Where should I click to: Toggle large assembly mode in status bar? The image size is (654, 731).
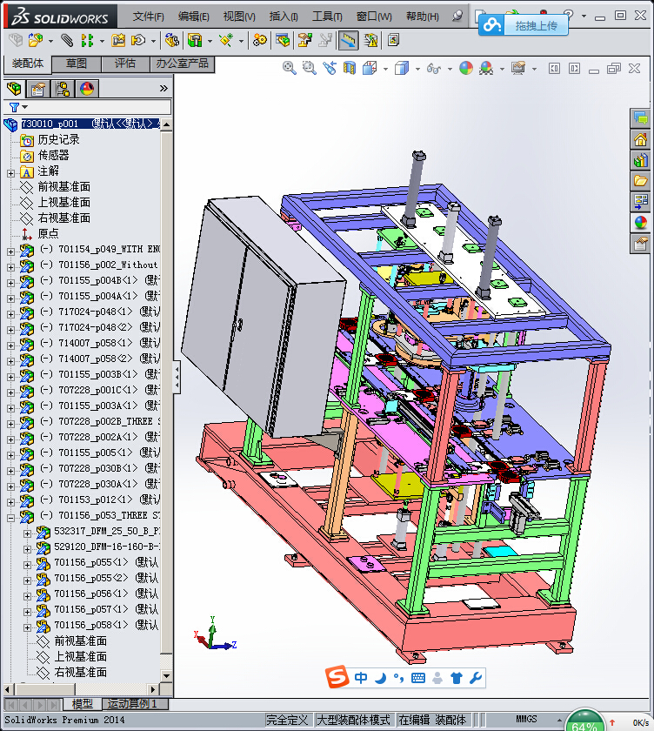[353, 720]
